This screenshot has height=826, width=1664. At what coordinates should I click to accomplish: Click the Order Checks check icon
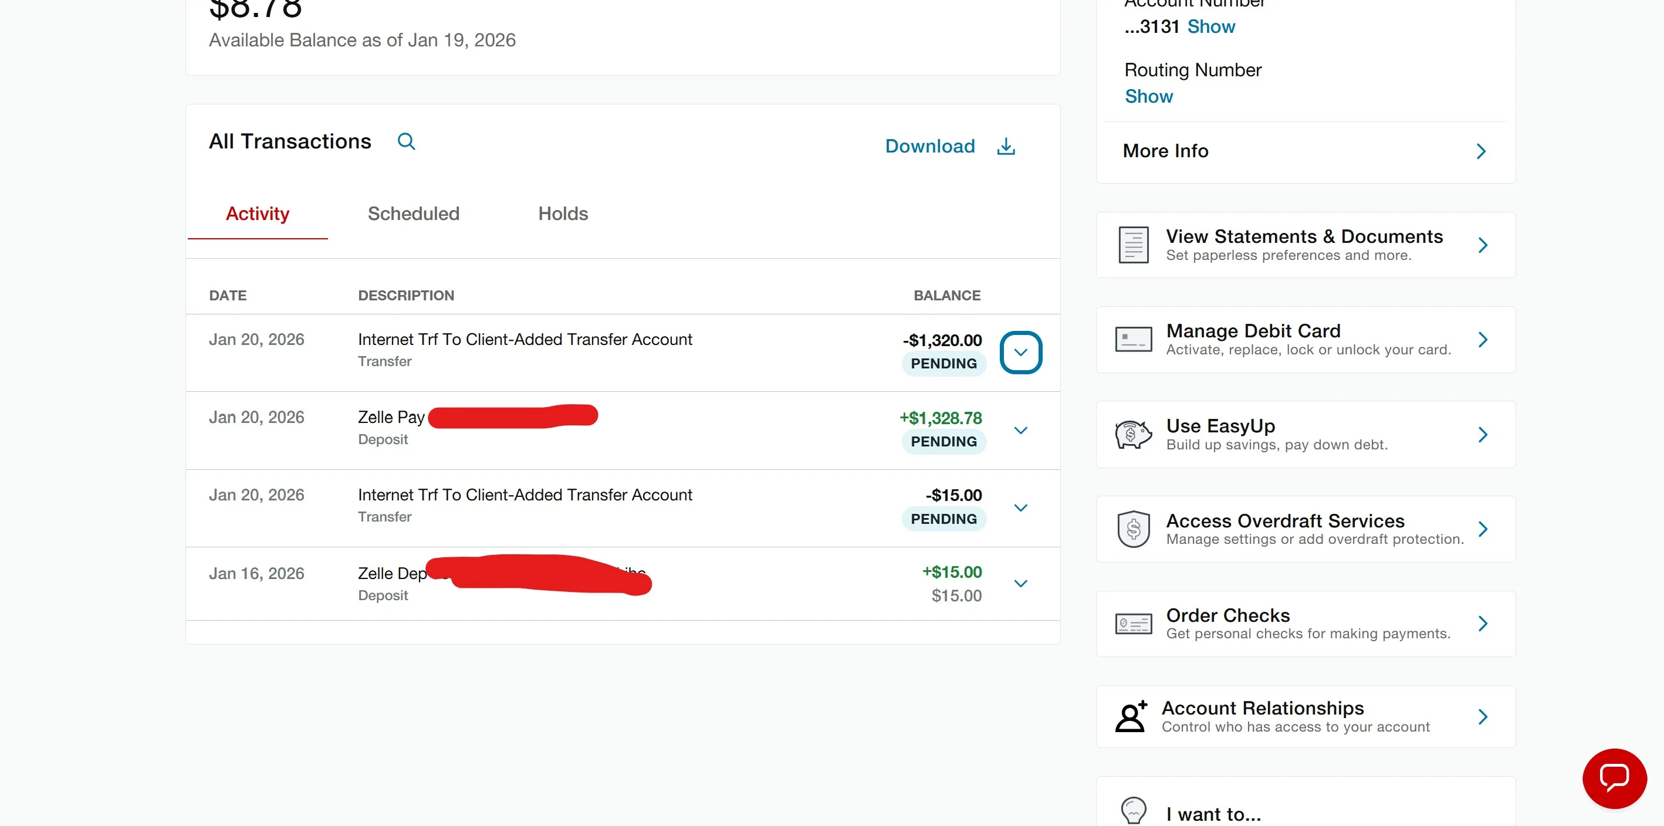(x=1133, y=623)
